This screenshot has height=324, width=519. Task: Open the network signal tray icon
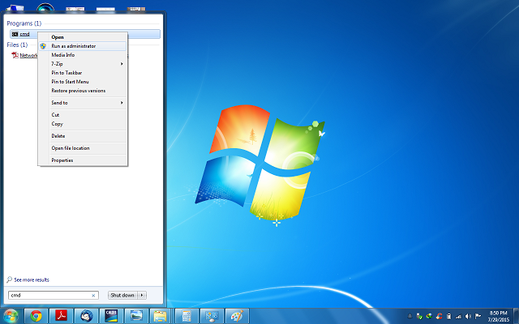point(458,316)
